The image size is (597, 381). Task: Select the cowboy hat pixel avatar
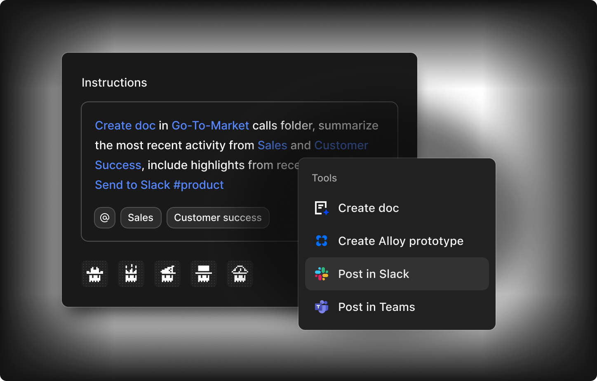(95, 274)
